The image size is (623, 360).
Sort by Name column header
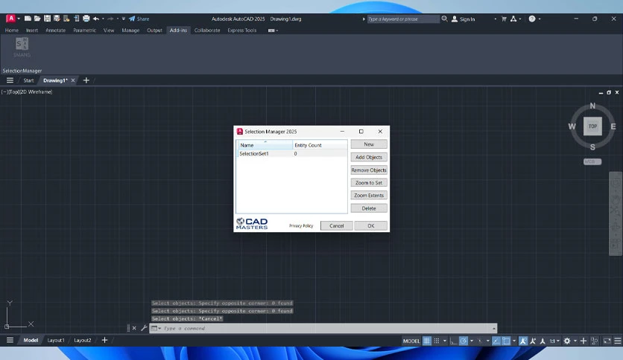tap(265, 145)
